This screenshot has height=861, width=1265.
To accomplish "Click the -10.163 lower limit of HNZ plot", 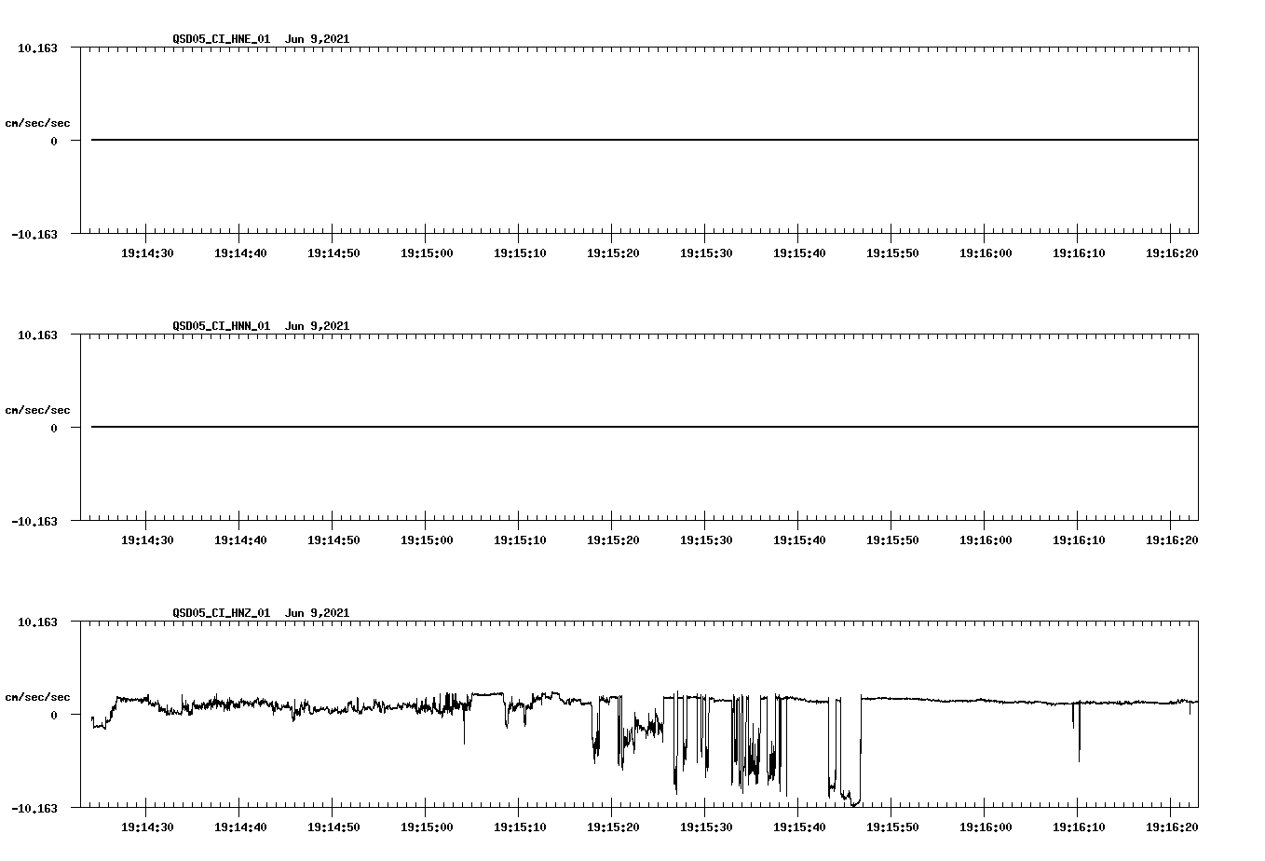I will pos(34,809).
